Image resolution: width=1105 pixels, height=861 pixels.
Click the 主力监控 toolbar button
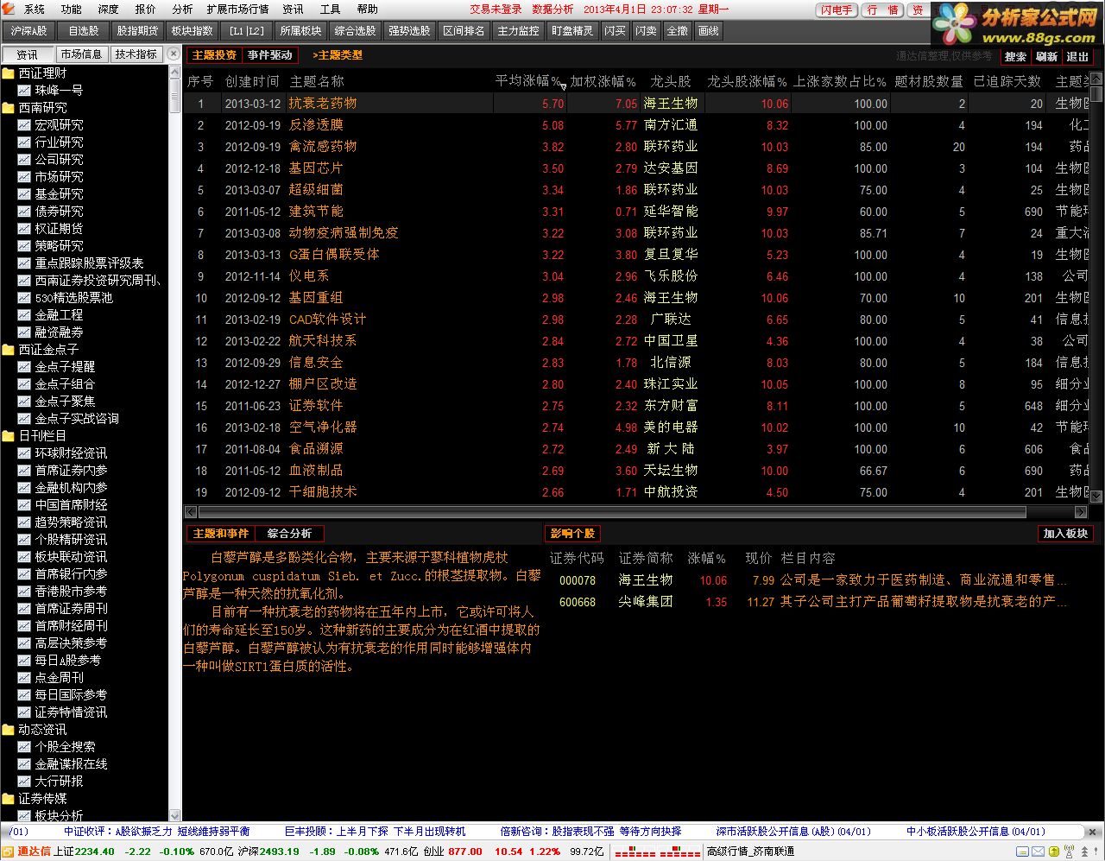tap(519, 31)
